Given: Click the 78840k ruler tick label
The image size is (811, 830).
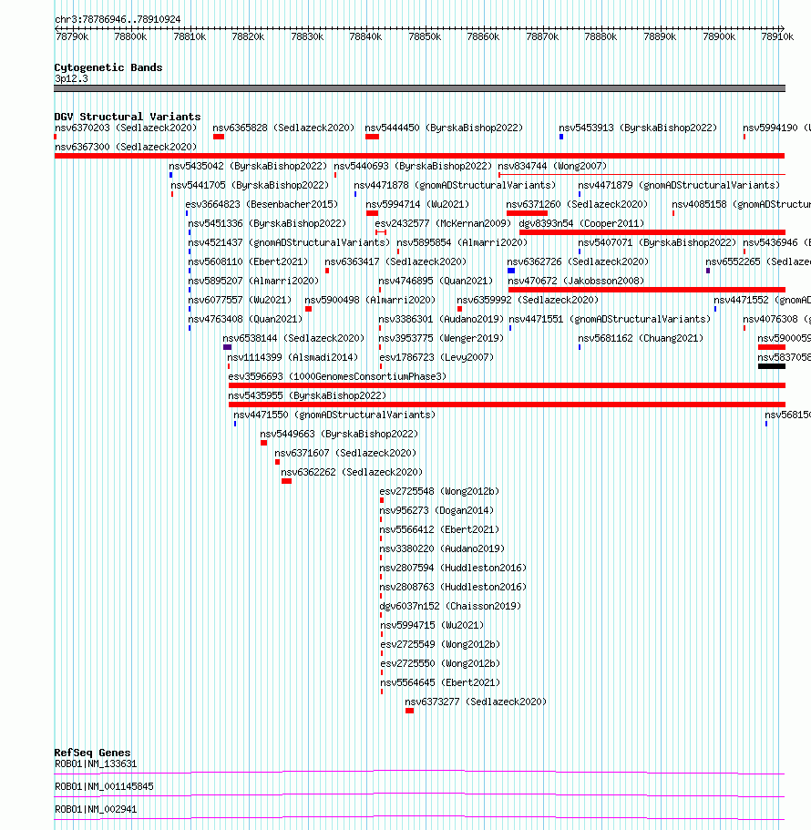Looking at the screenshot, I should click(365, 36).
